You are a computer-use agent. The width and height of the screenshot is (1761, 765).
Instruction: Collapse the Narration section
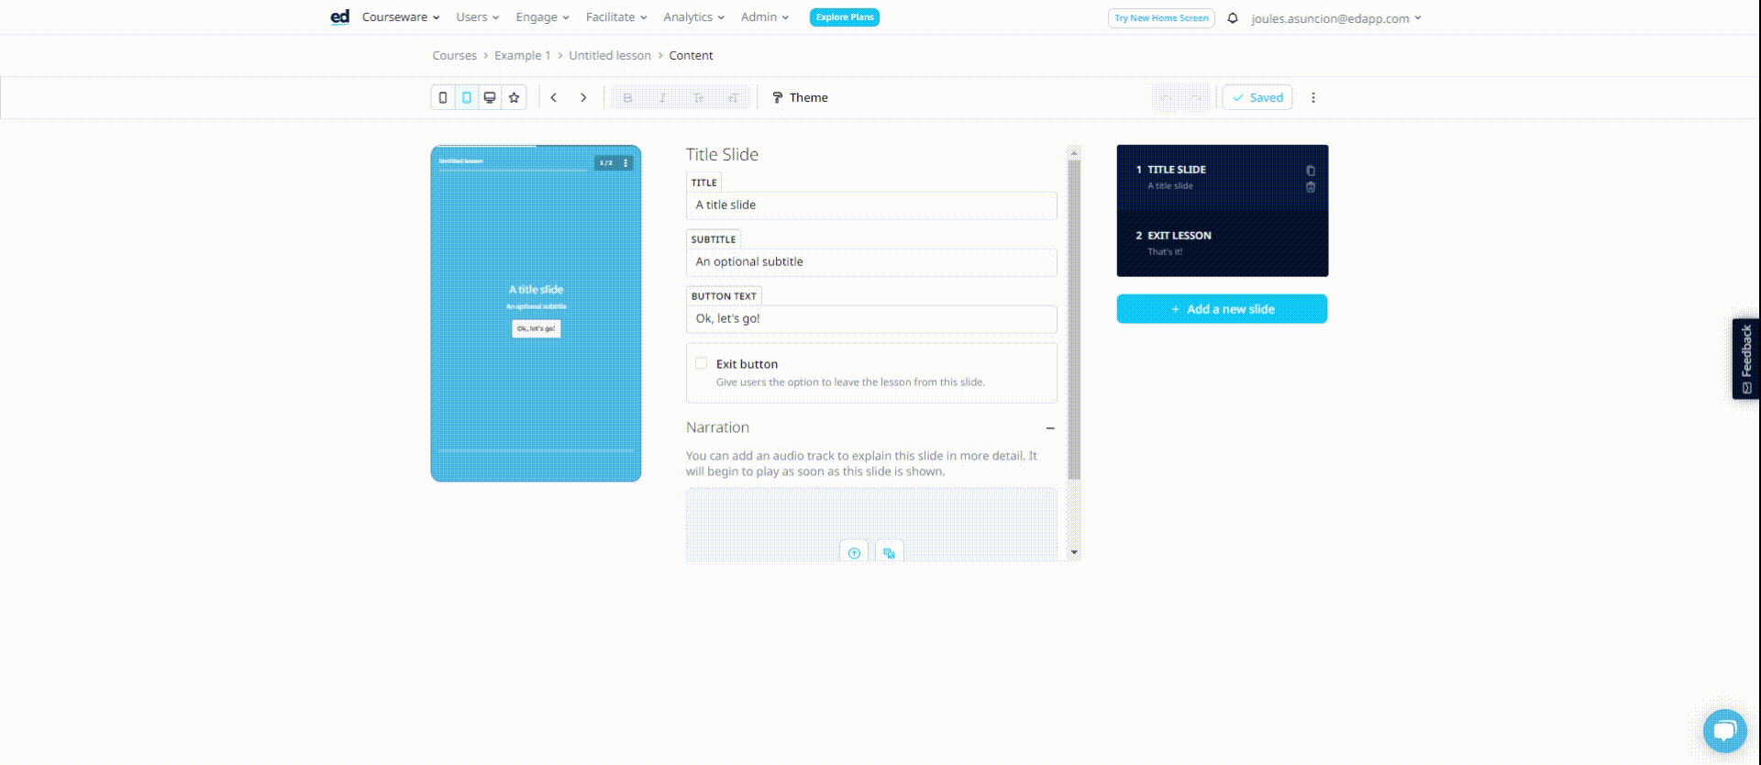[1050, 428]
